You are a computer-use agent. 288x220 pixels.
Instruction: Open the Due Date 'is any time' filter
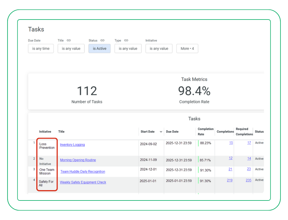(x=41, y=49)
